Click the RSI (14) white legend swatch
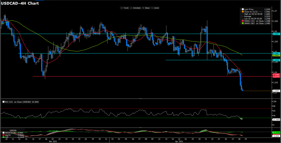The image size is (281, 143). pos(3,102)
